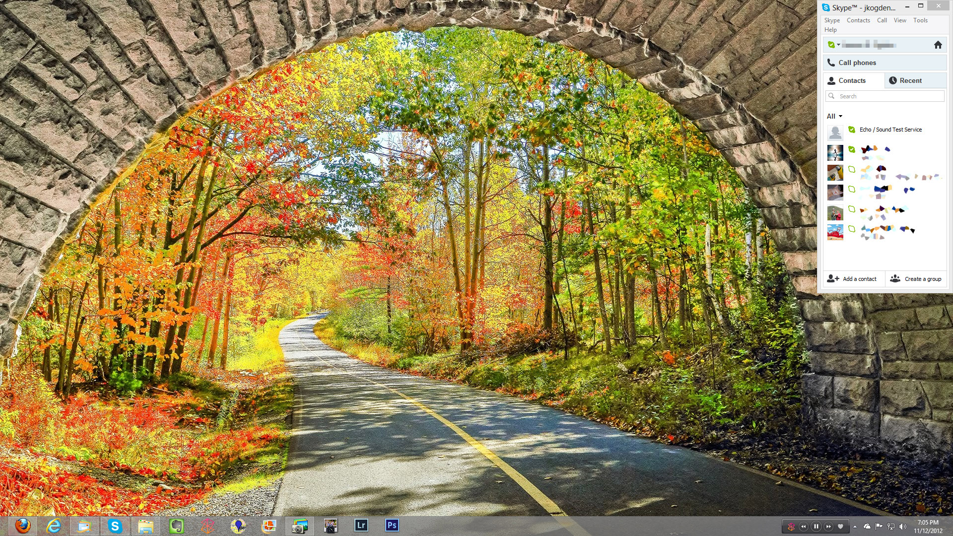Open the online status dropdown arrow

pos(838,45)
